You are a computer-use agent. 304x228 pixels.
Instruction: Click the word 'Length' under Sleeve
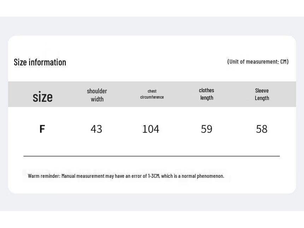click(262, 98)
